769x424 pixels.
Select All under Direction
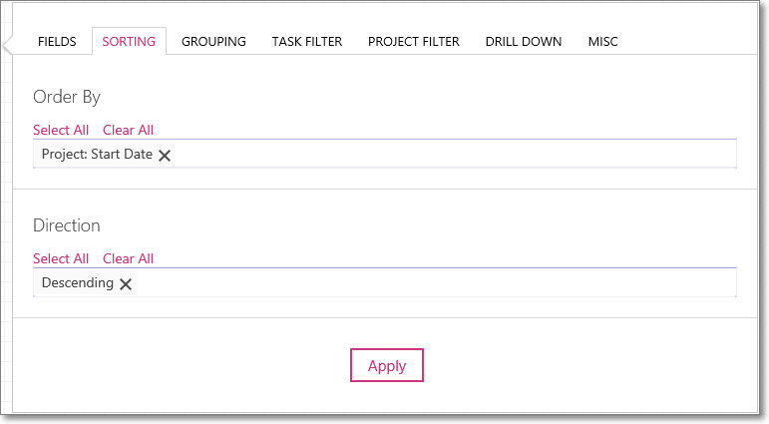click(61, 258)
